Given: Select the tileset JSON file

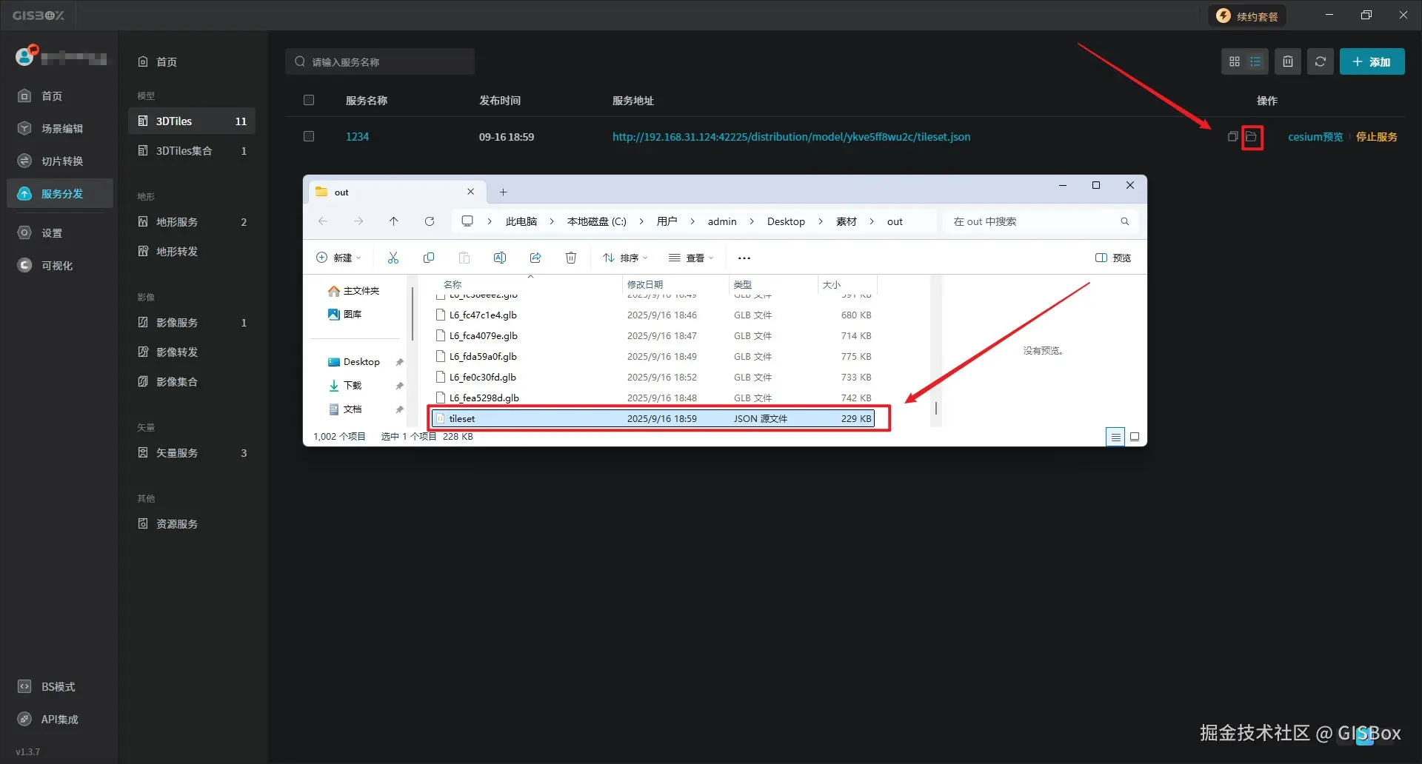Looking at the screenshot, I should point(652,419).
